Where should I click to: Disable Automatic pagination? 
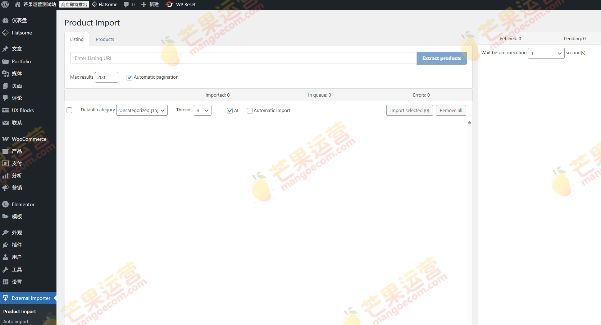tap(129, 77)
